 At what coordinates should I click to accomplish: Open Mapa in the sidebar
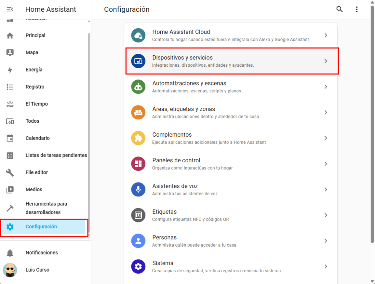(32, 52)
